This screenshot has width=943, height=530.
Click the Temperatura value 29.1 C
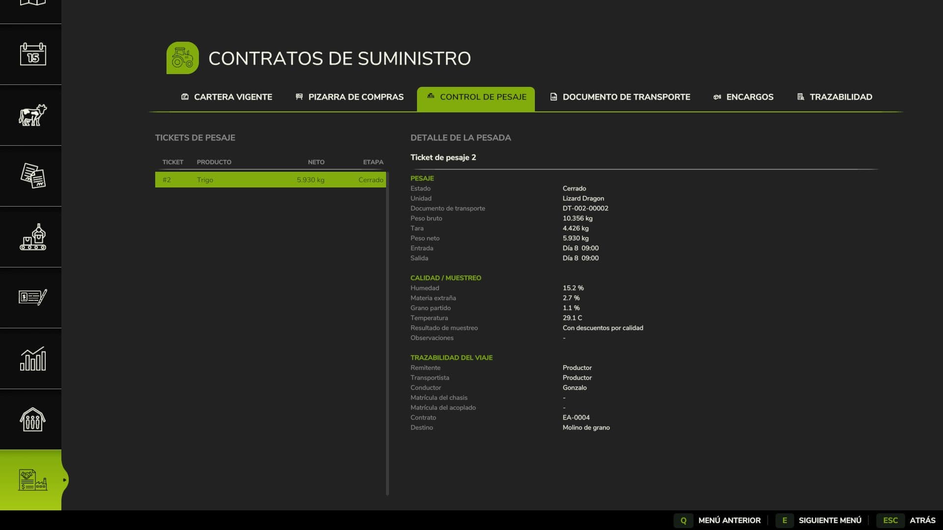pos(572,318)
